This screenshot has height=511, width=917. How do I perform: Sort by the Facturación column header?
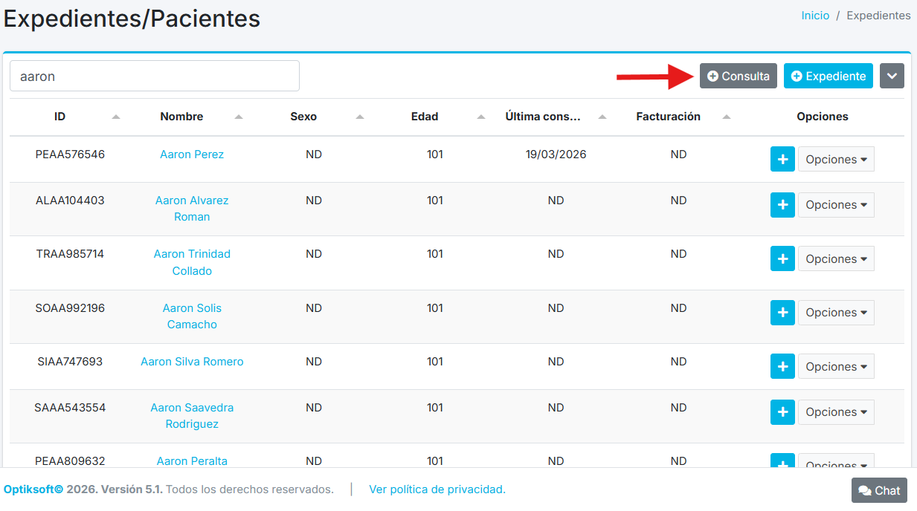669,117
